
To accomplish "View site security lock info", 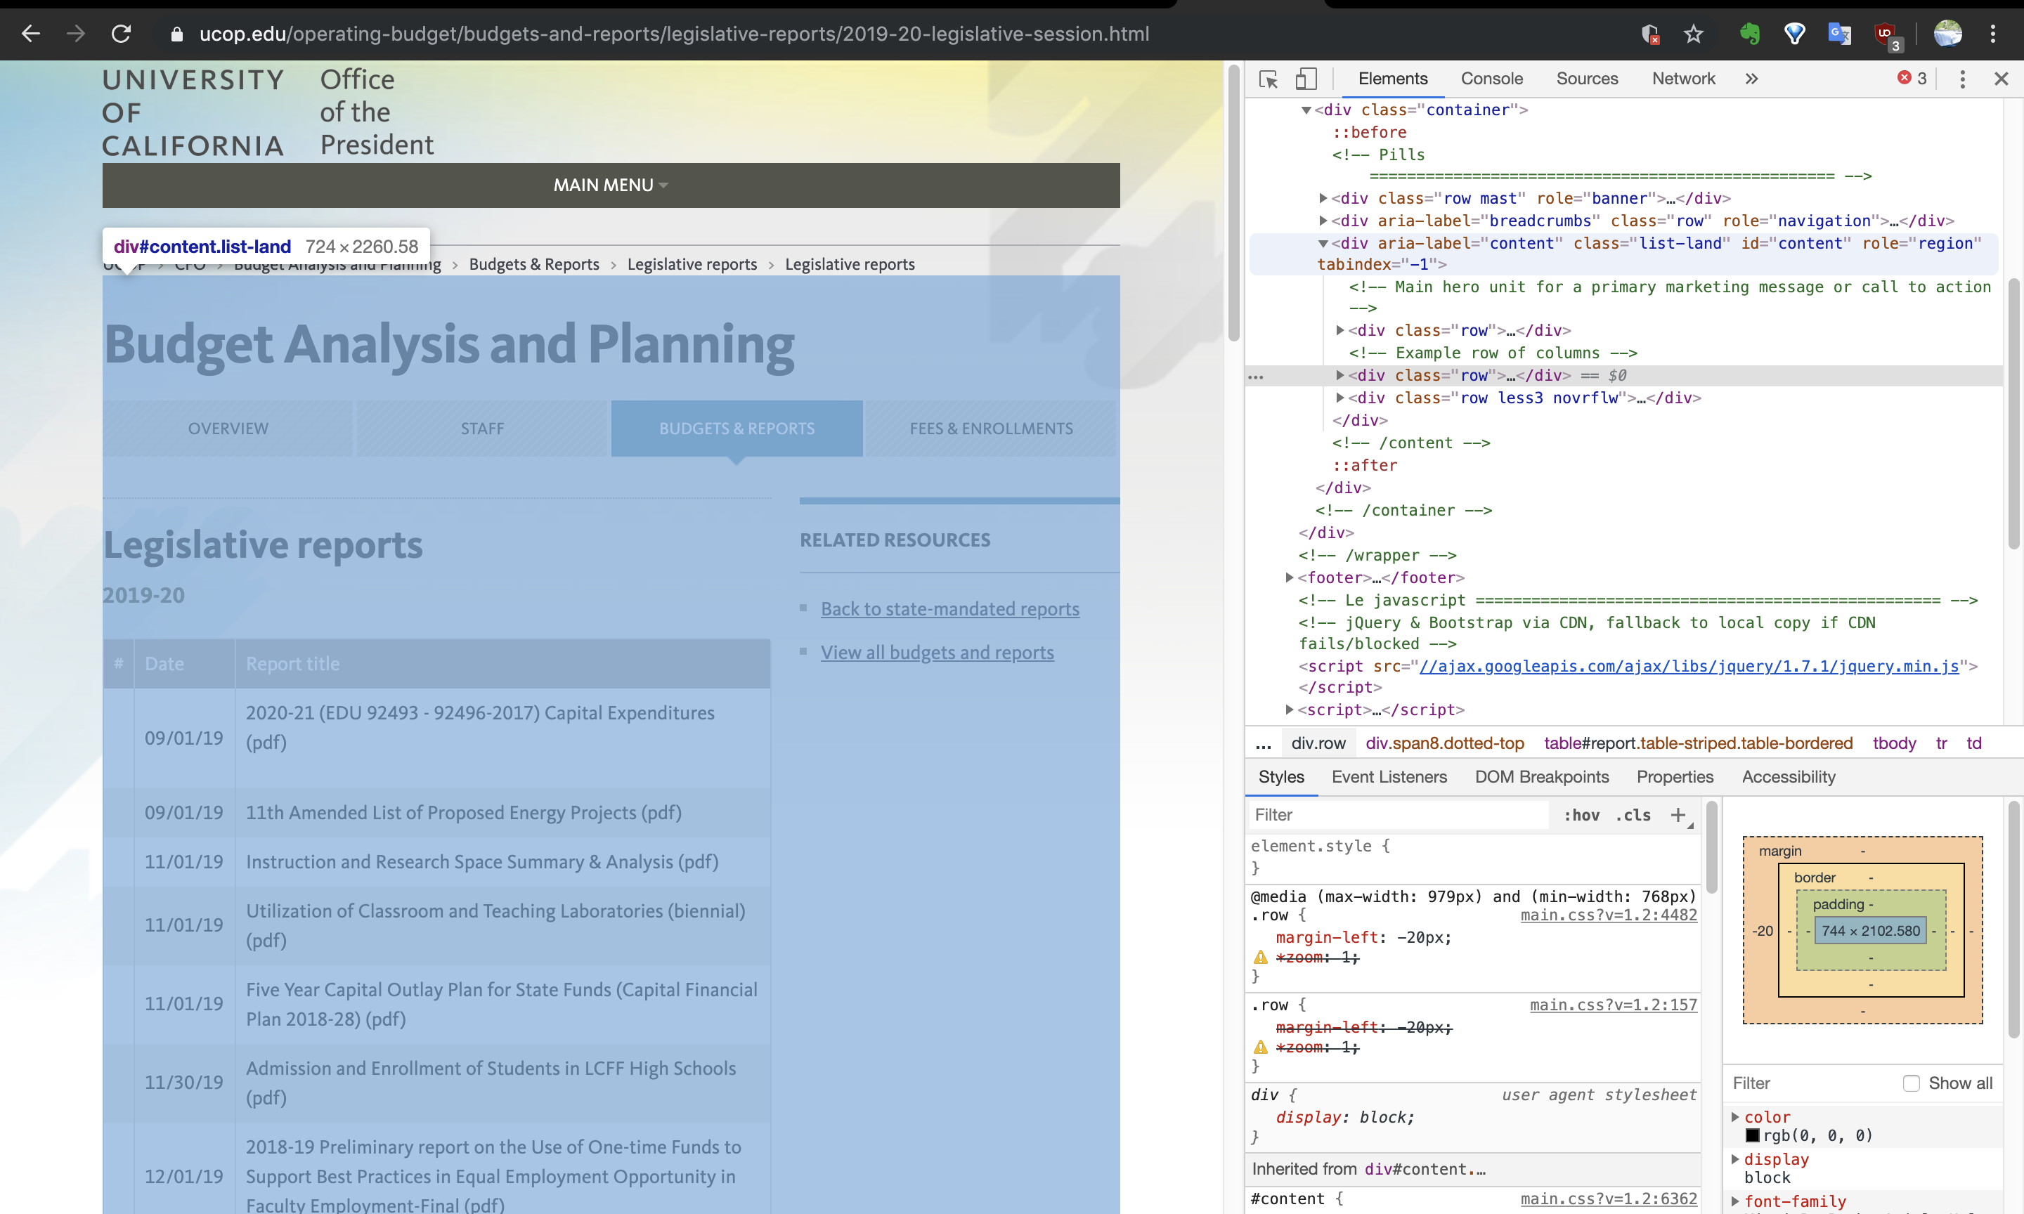I will [176, 34].
